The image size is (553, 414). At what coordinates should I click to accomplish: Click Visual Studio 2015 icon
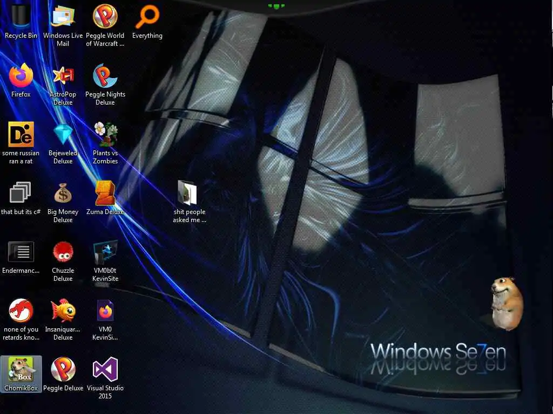(x=105, y=370)
